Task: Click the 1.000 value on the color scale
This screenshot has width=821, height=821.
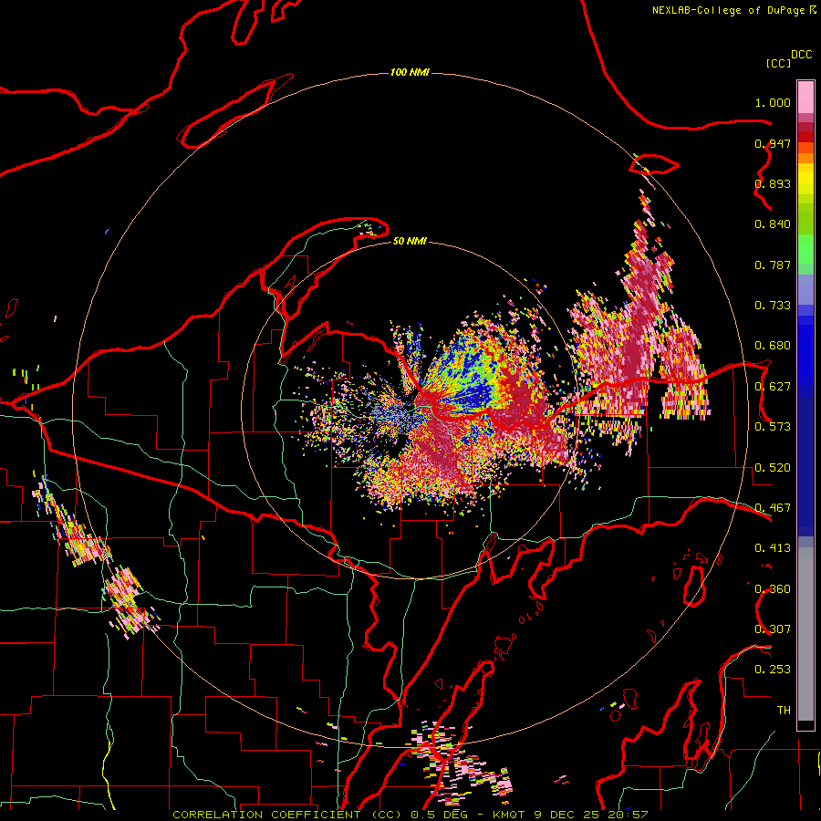Action: [773, 102]
